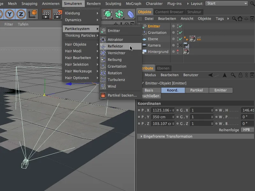Open search in the Attributes manager

(x=233, y=75)
